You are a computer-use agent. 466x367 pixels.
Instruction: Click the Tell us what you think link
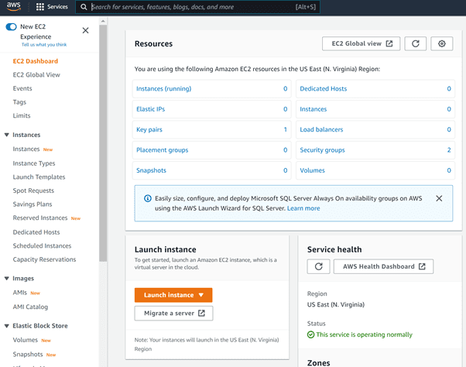[44, 45]
